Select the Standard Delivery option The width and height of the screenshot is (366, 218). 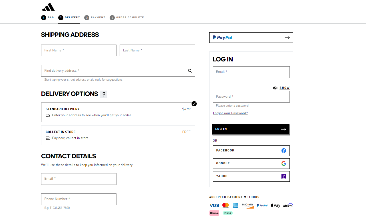118,112
